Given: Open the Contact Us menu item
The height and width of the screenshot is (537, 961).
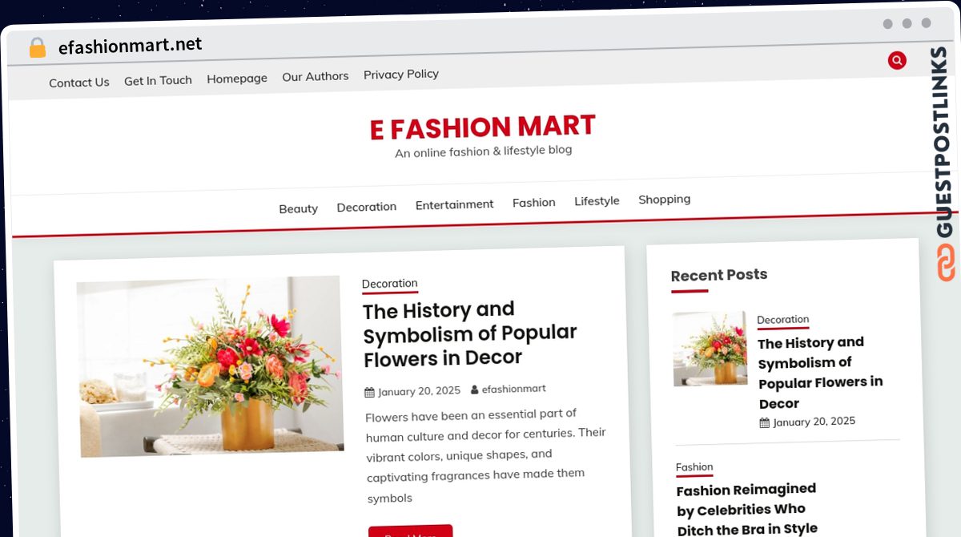Looking at the screenshot, I should click(x=79, y=82).
